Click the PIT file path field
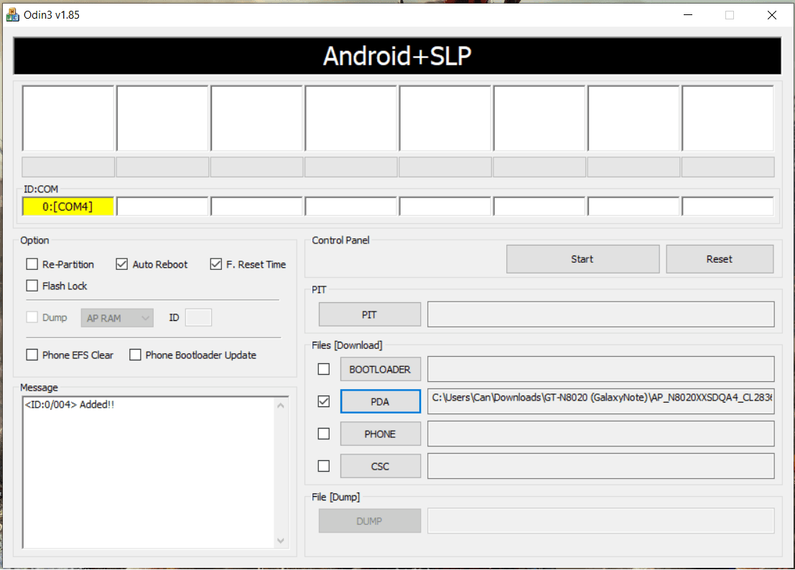795x570 pixels. (x=601, y=314)
